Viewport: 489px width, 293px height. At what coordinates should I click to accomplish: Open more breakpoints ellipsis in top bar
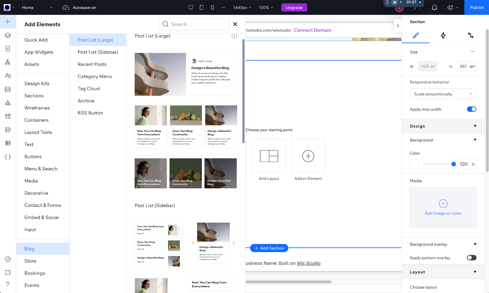pos(223,7)
